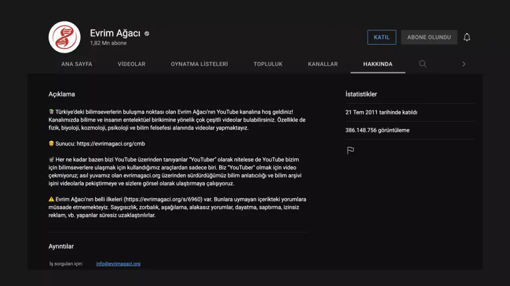Open the VİDEOLAR tab

tap(131, 64)
